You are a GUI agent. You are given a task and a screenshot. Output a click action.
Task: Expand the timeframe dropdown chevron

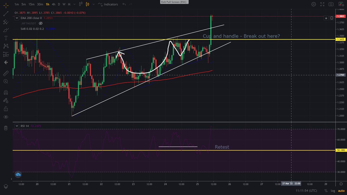coord(74,4)
